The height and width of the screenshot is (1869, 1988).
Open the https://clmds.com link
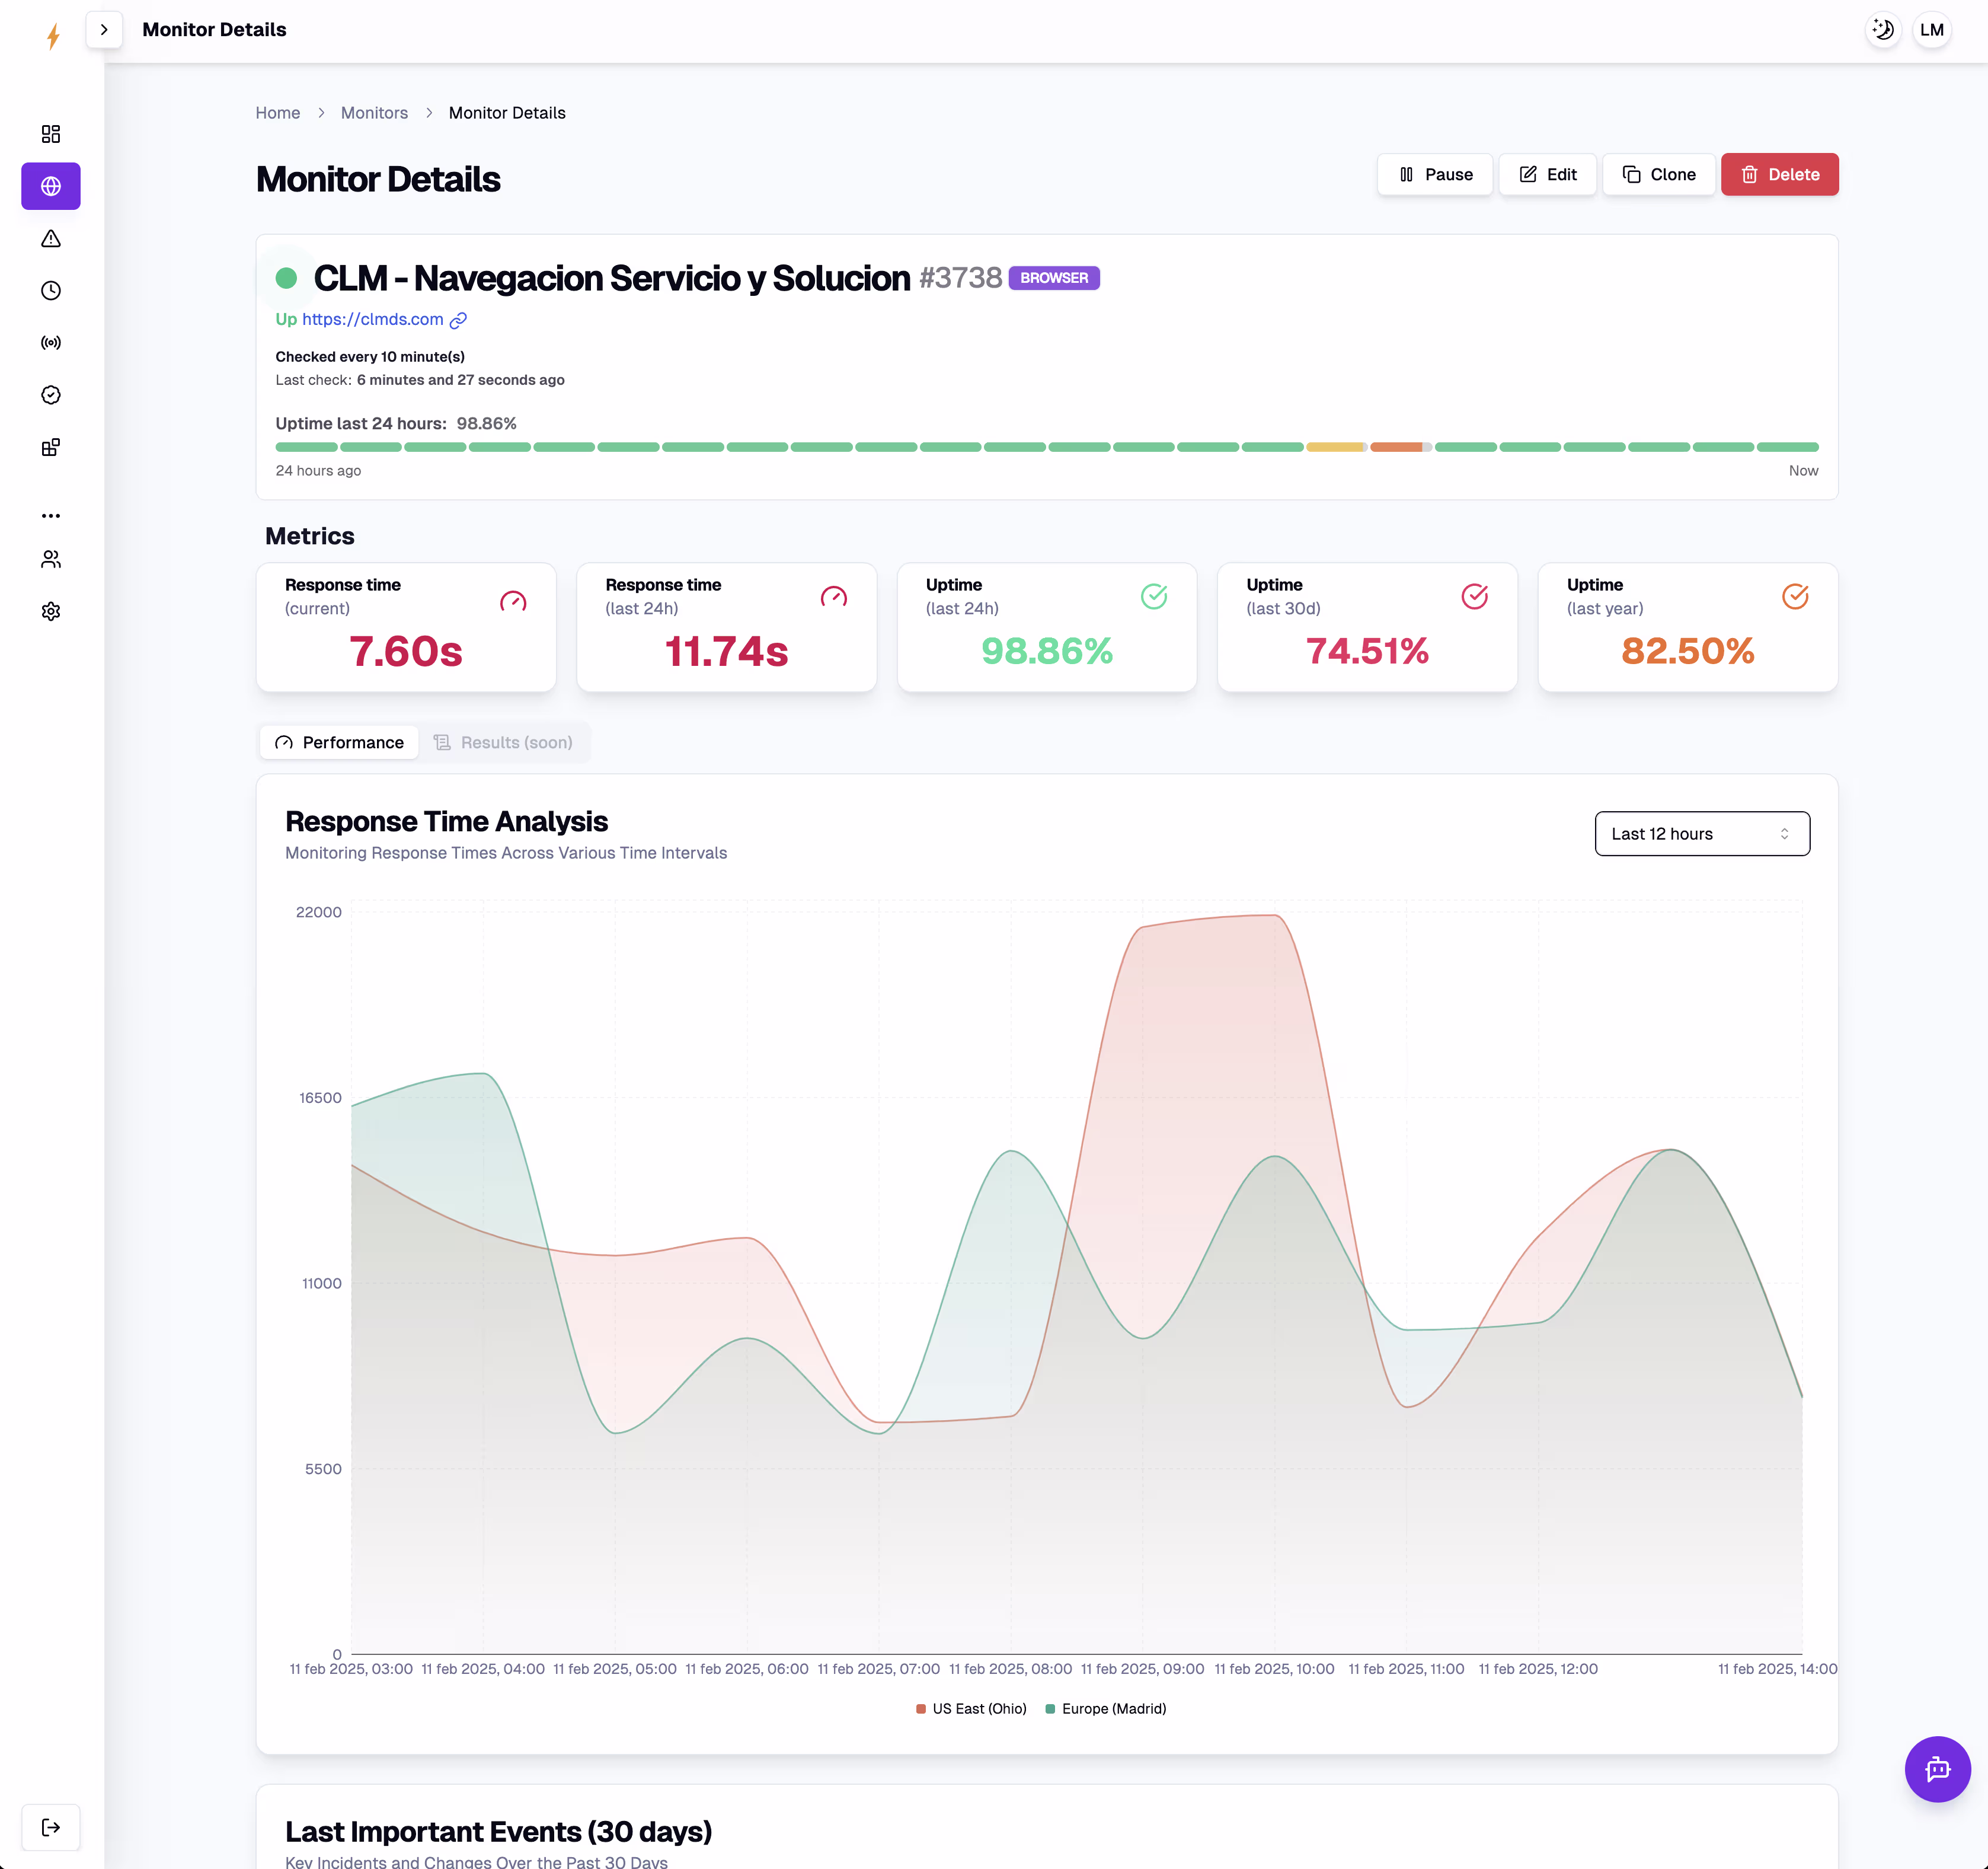coord(372,319)
